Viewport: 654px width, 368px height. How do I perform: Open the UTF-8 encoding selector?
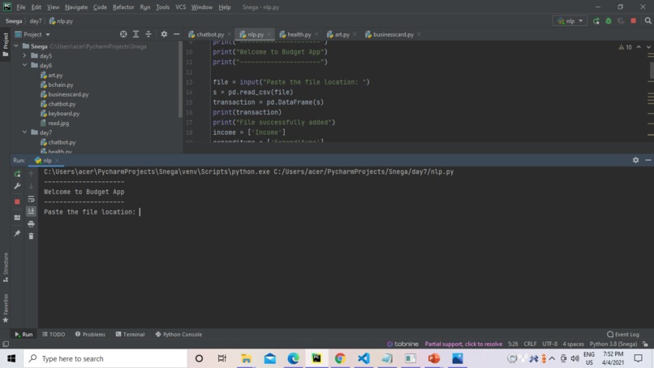(549, 344)
